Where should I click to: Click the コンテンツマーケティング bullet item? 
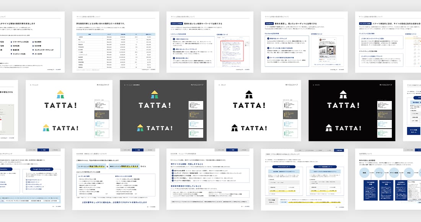point(43,50)
